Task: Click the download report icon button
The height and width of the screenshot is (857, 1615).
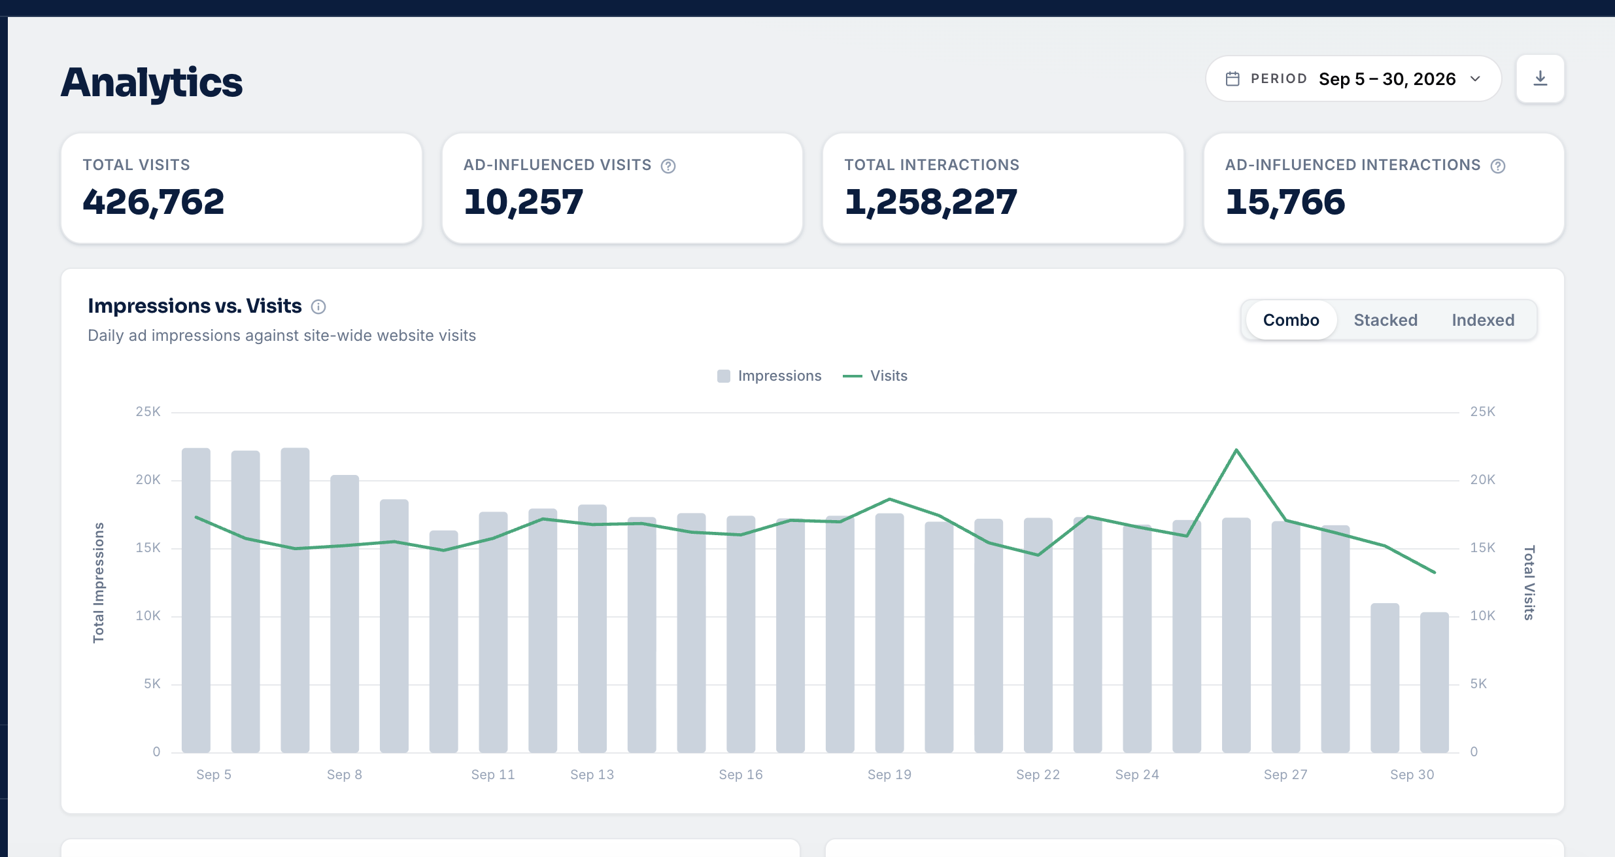Action: tap(1540, 79)
